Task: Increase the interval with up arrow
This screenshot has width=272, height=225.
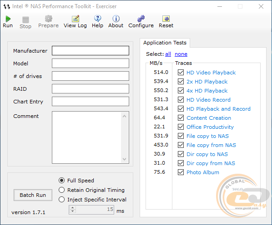Action: click(x=73, y=208)
